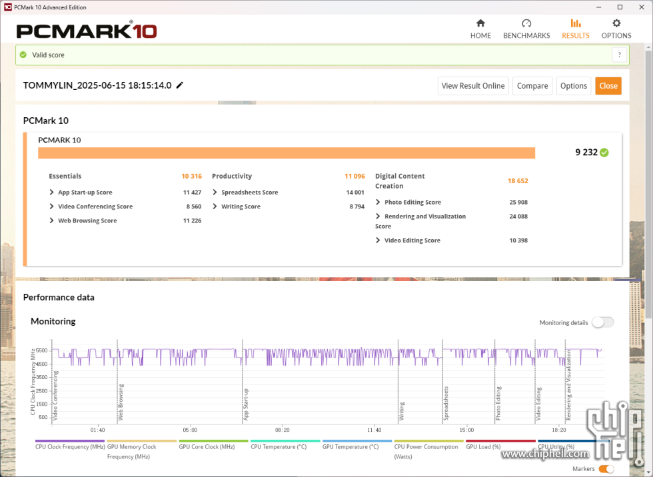Image resolution: width=653 pixels, height=477 pixels.
Task: Click the green valid score checkmark icon
Action: [x=23, y=55]
